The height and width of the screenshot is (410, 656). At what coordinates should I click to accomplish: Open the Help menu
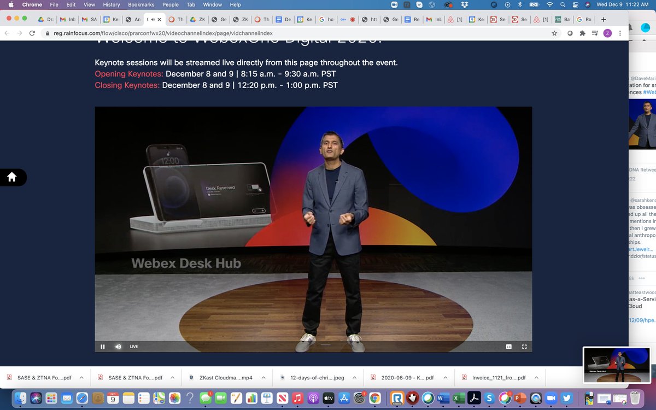(x=236, y=4)
